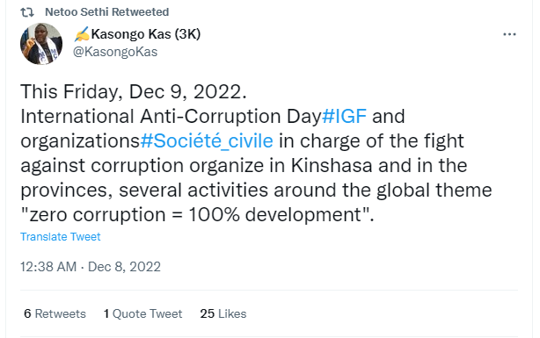Click the writing hand emoji beside Kasongo Kas

(82, 34)
